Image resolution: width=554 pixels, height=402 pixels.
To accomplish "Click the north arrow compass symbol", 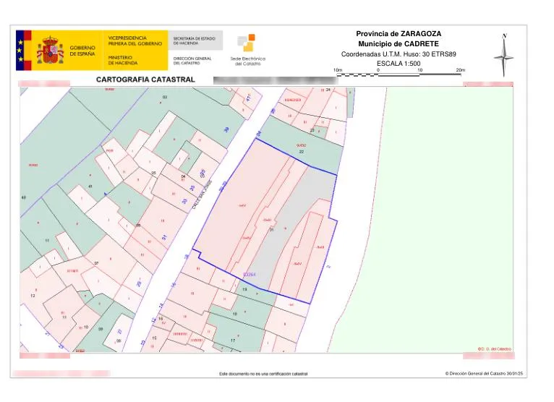I will tap(504, 55).
